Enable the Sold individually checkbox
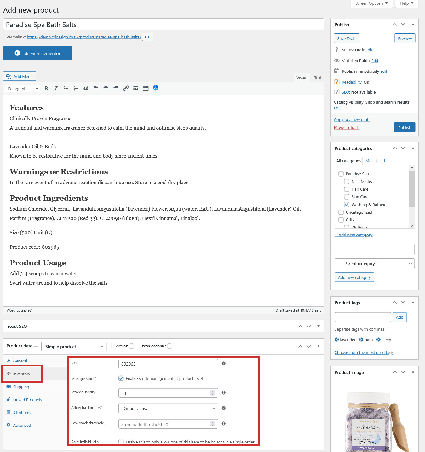Screen dimensions: 425x452 tap(121, 442)
